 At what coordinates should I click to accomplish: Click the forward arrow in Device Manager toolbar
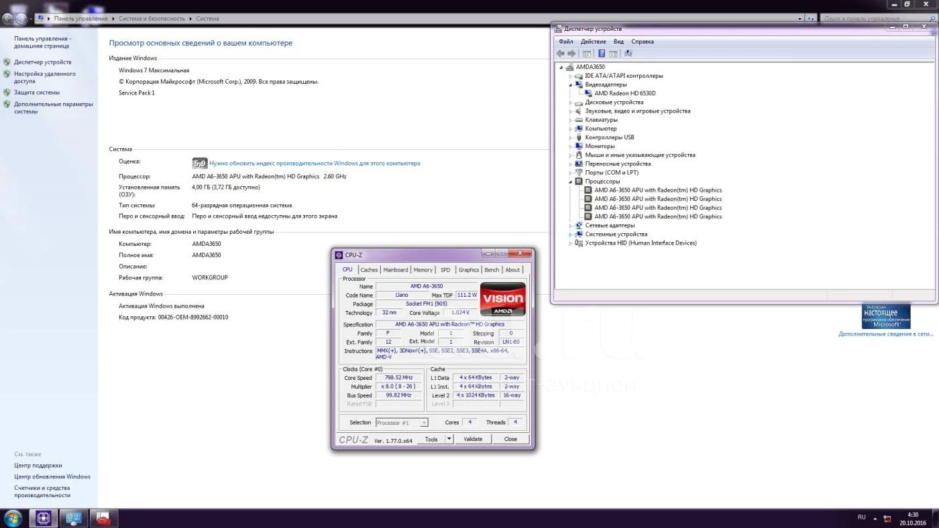(571, 54)
